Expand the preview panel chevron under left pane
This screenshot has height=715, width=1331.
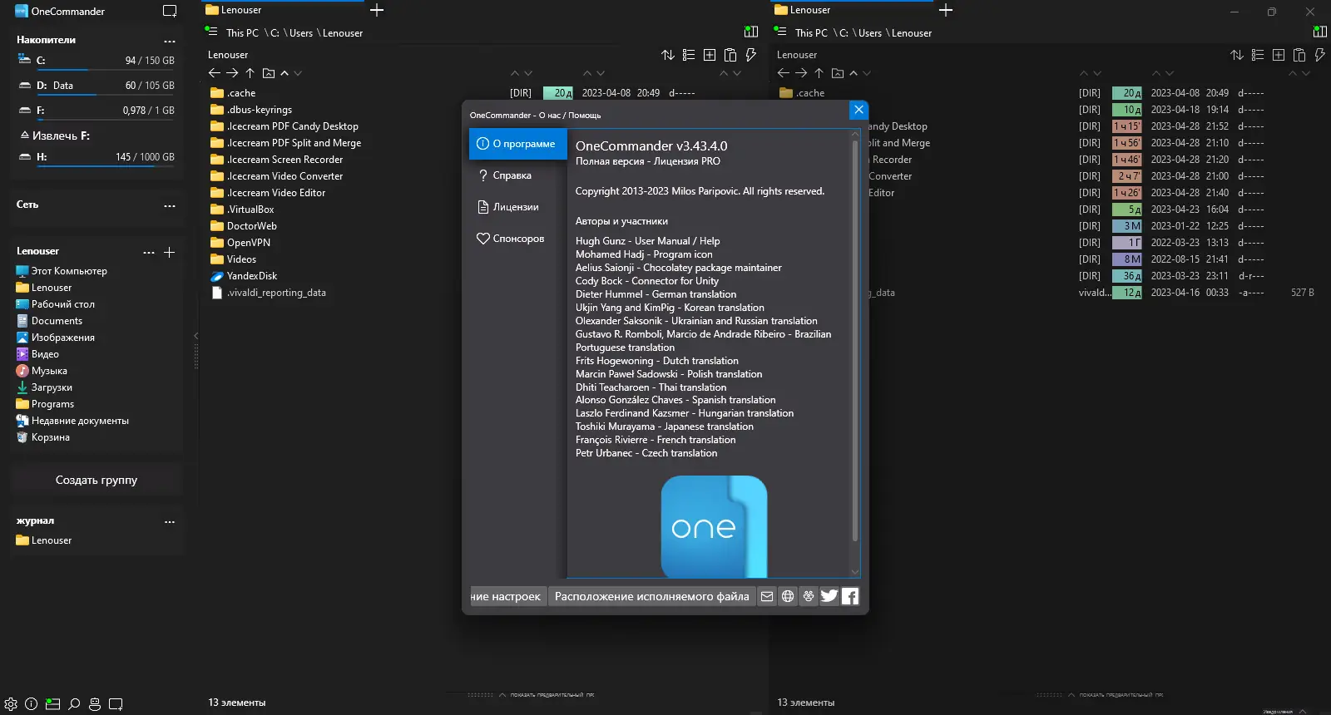pos(502,694)
